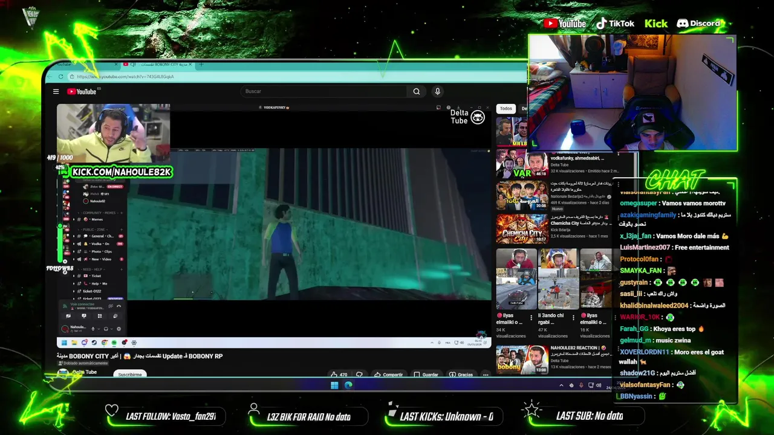Toggle Discord microphone mute

point(93,329)
